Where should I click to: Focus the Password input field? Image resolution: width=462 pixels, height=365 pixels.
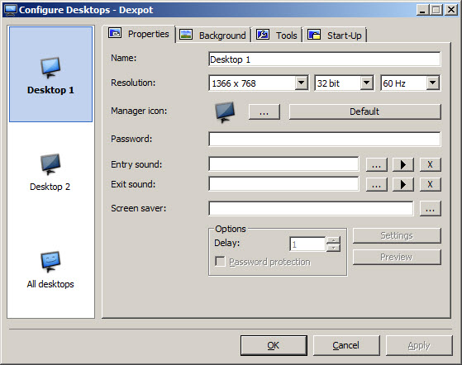pos(325,139)
